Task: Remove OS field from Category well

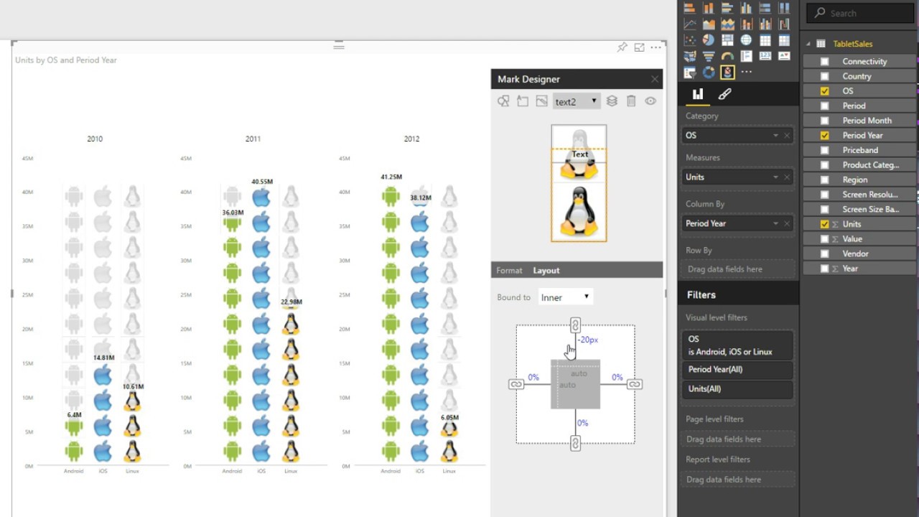Action: point(787,135)
